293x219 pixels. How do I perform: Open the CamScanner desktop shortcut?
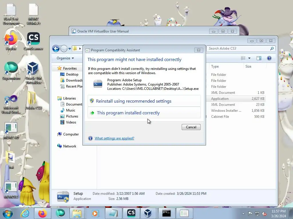point(33,41)
